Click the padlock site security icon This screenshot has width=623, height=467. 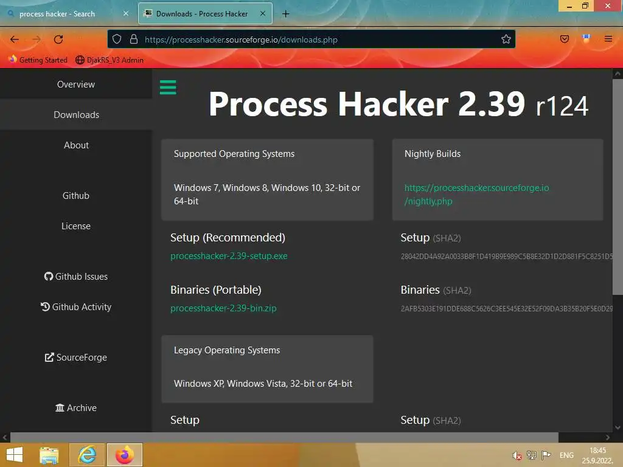coord(134,40)
